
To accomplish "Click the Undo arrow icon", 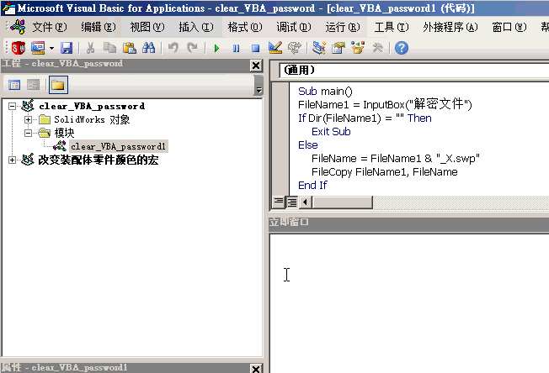I will 173,48.
